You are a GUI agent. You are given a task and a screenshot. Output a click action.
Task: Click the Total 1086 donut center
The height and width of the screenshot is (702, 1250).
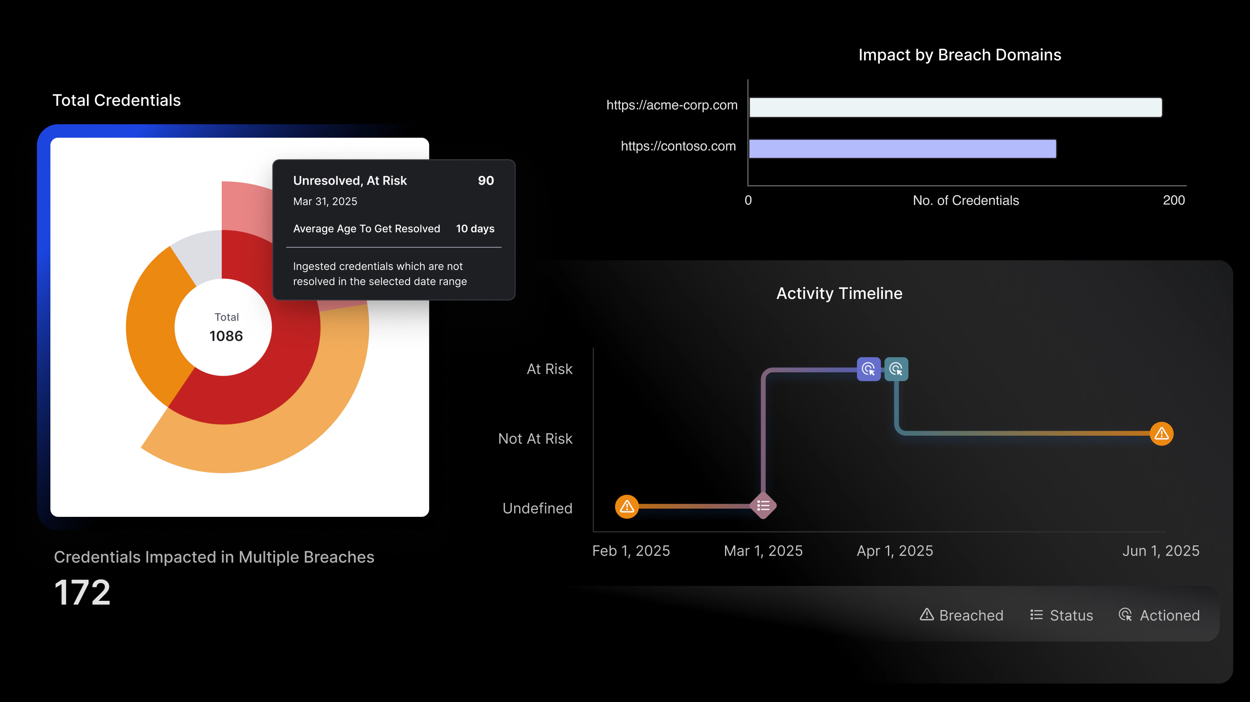226,327
